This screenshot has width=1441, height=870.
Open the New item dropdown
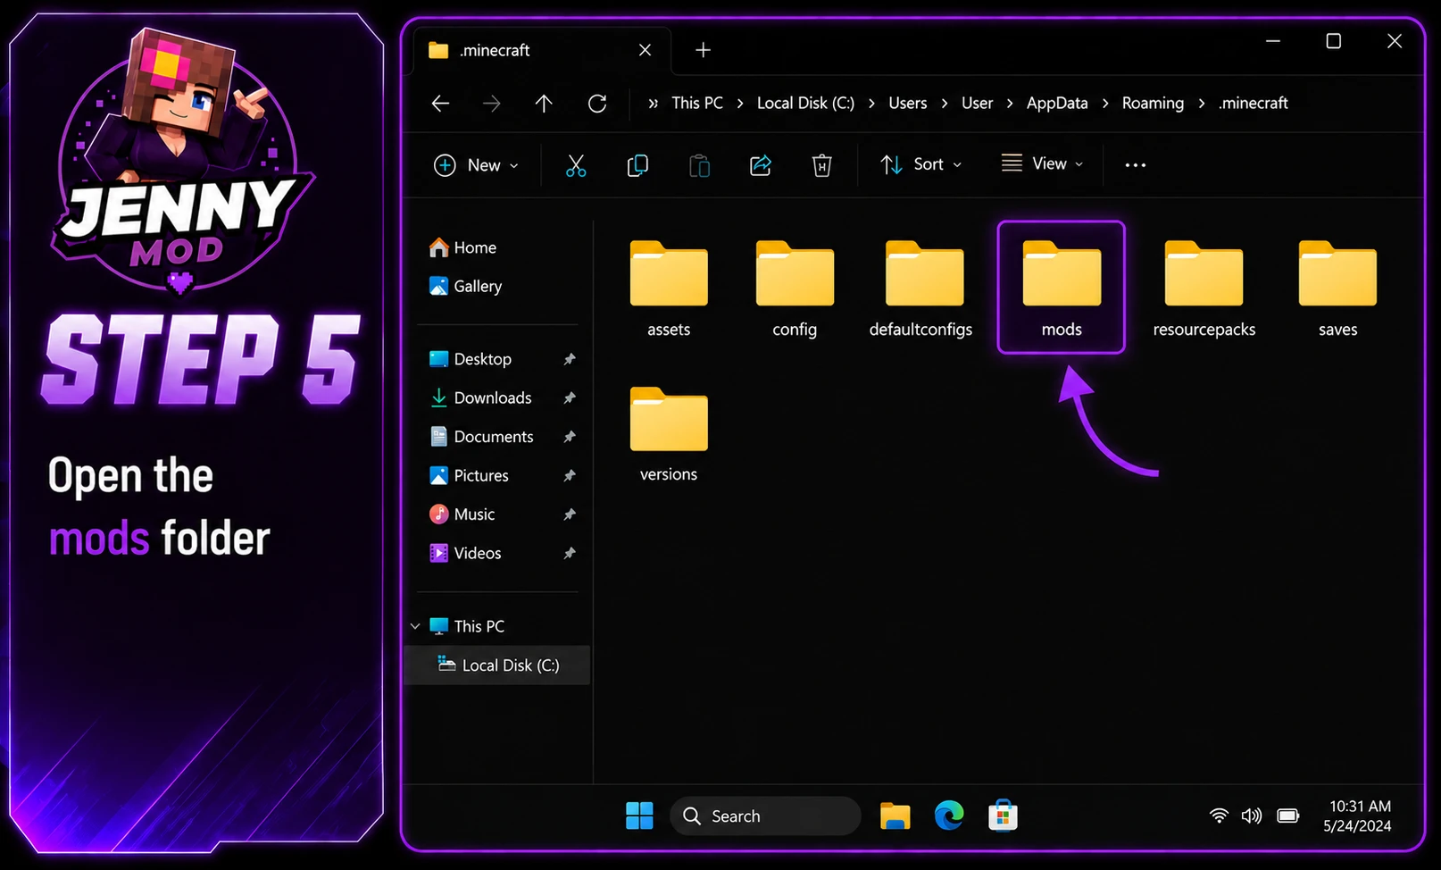pyautogui.click(x=476, y=165)
